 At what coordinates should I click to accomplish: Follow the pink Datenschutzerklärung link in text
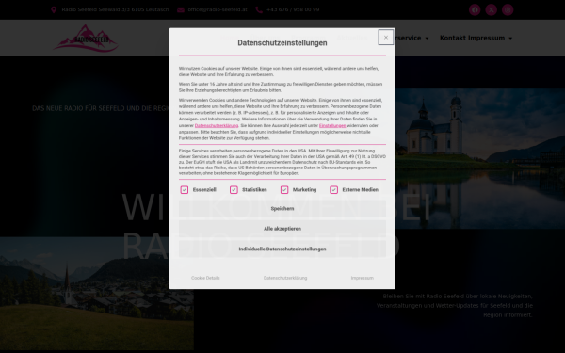[x=217, y=126]
